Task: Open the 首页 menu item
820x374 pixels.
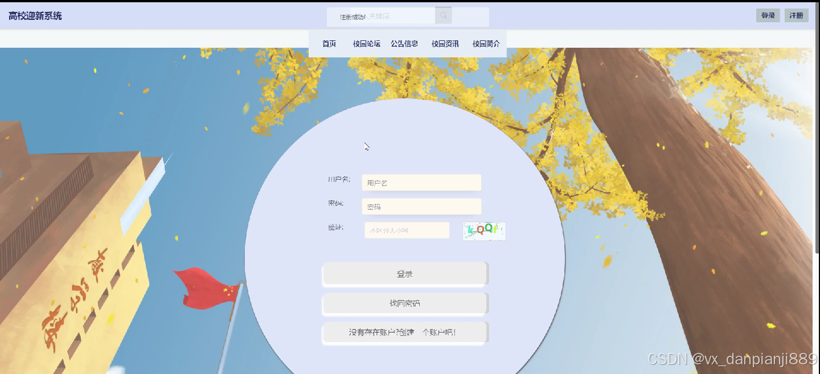Action: [x=329, y=44]
